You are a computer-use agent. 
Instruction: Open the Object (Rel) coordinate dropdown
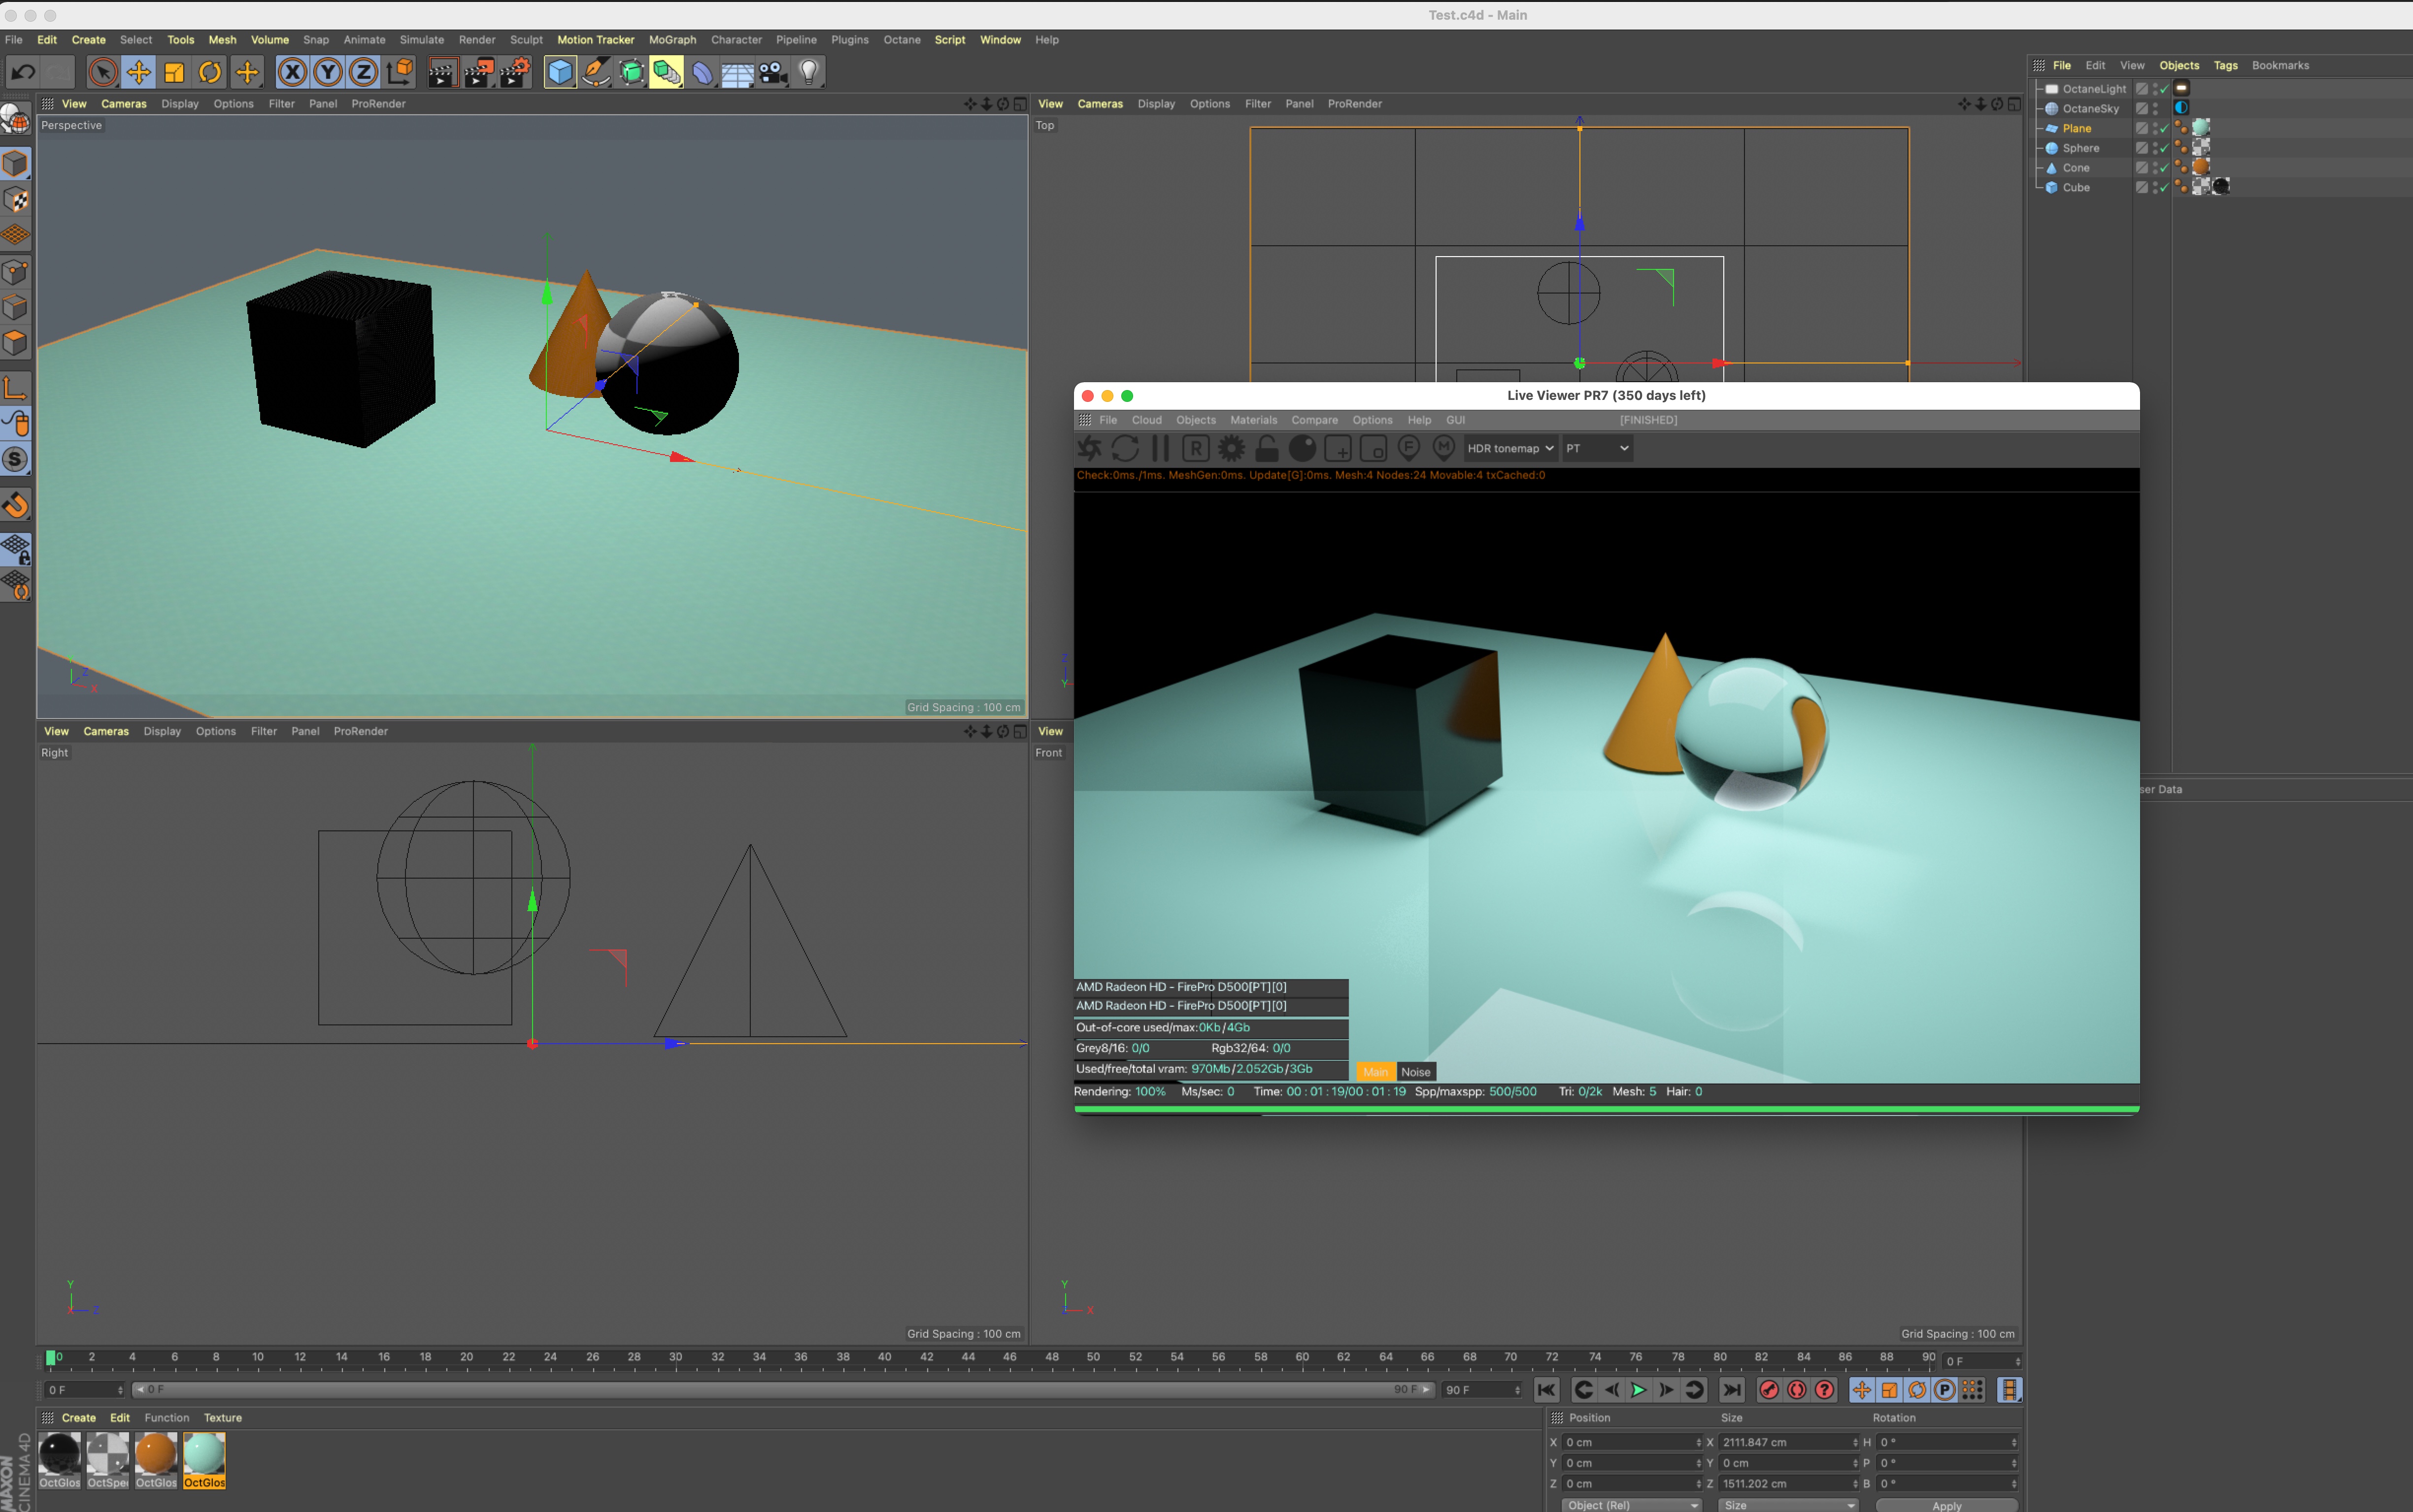click(1631, 1504)
